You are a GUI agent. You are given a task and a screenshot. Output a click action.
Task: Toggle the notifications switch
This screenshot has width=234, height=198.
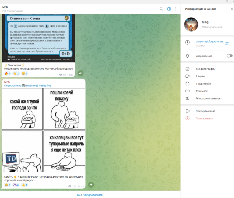[230, 56]
